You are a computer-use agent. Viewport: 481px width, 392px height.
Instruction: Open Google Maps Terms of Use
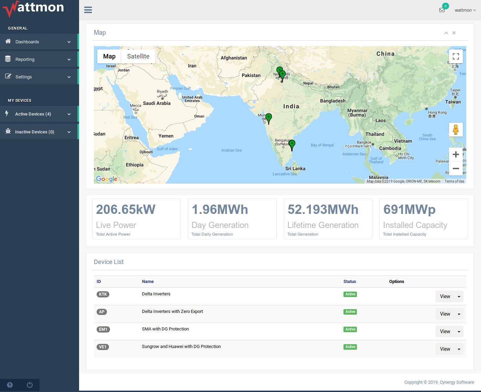tap(454, 181)
